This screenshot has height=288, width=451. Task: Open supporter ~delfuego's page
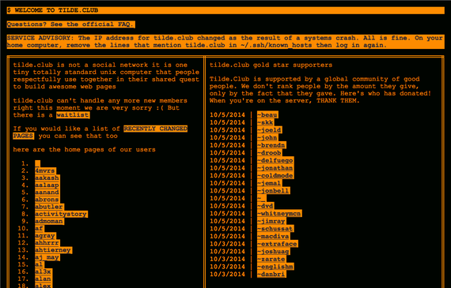click(275, 161)
